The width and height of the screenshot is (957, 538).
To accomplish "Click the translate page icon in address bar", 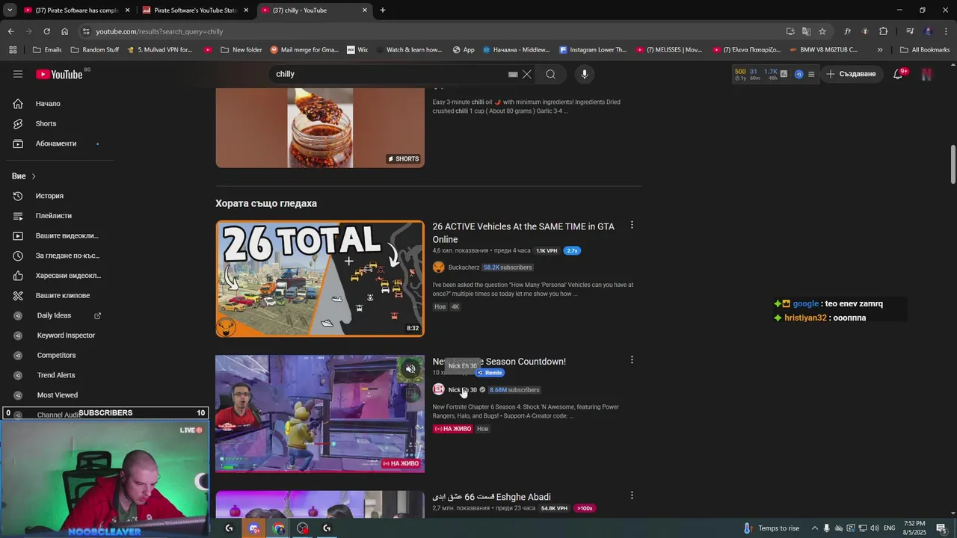I will pos(806,31).
